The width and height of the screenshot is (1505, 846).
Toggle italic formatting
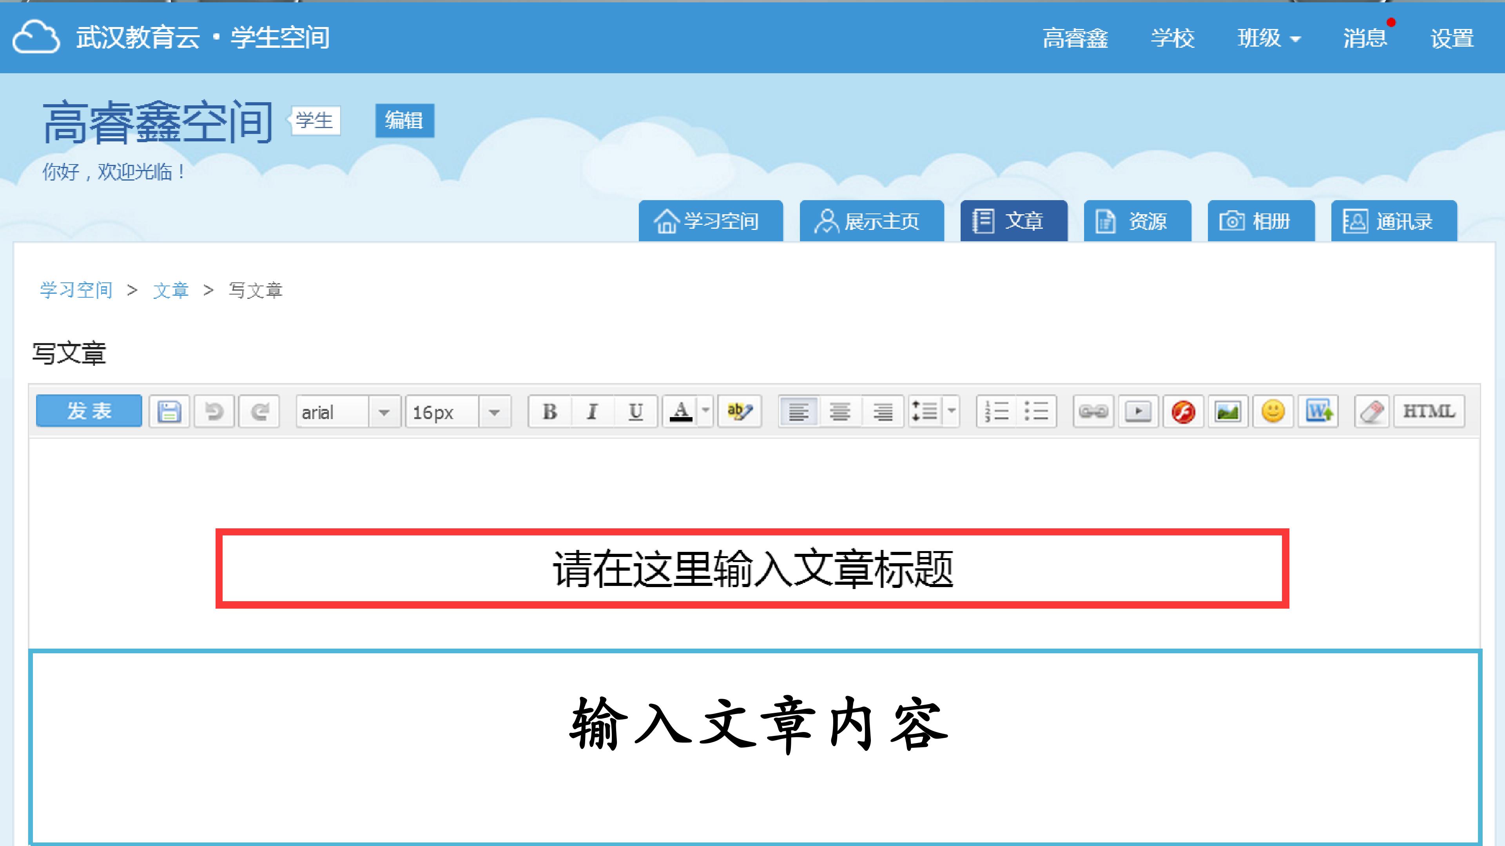coord(593,412)
